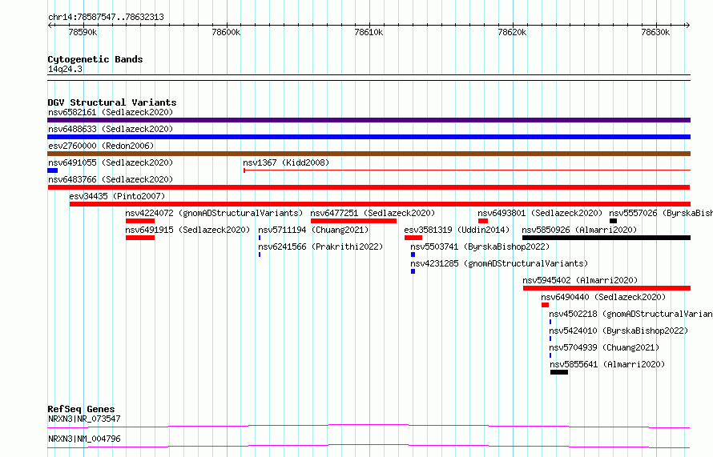Click the ruler's right arrowhead
The image size is (713, 457).
(688, 25)
